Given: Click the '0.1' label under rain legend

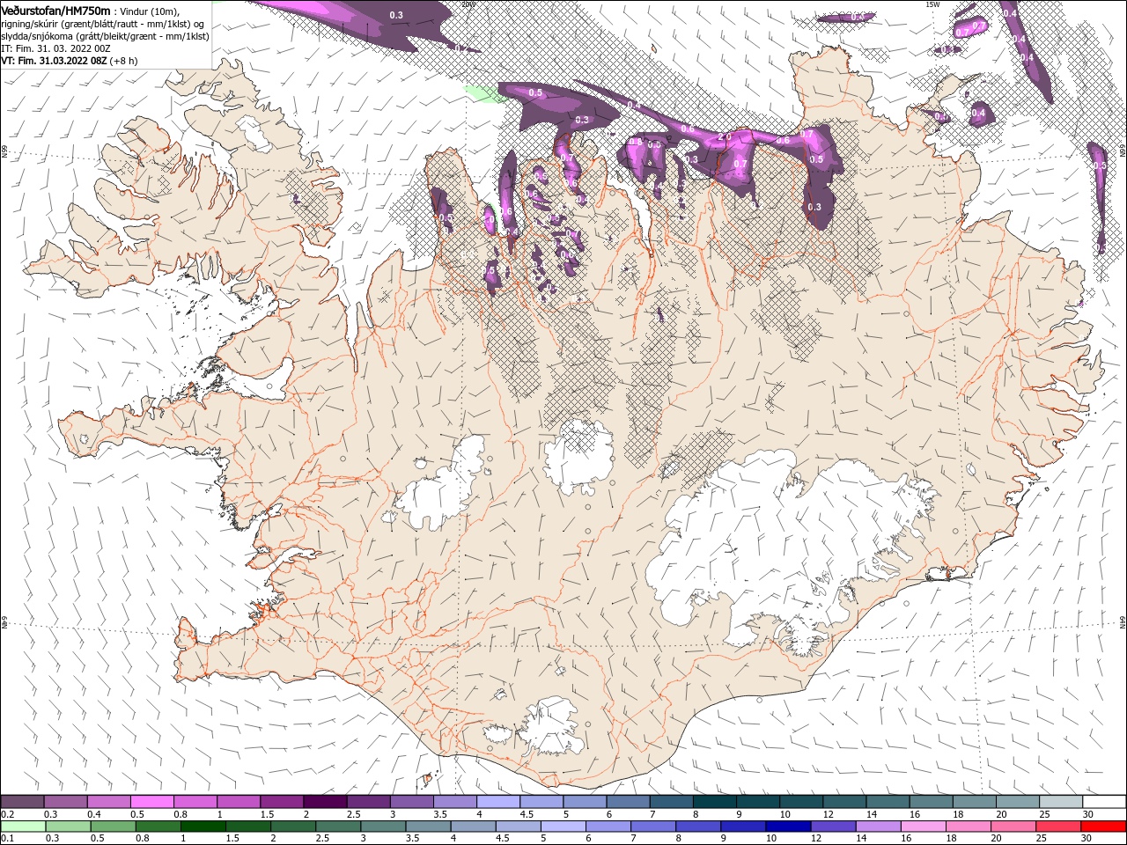Looking at the screenshot, I should 7,839.
